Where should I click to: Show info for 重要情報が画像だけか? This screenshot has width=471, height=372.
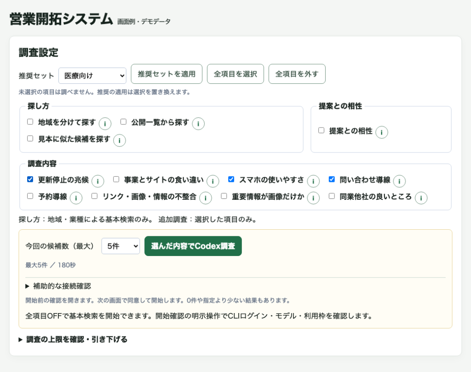313,198
